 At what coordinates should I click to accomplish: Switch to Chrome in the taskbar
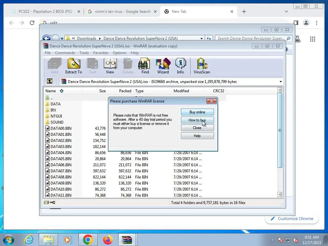[88, 240]
